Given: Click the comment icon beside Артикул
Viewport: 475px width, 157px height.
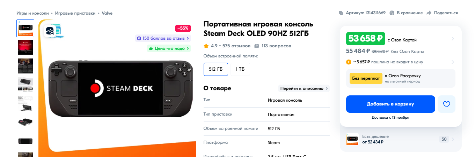Looking at the screenshot, I should (341, 13).
